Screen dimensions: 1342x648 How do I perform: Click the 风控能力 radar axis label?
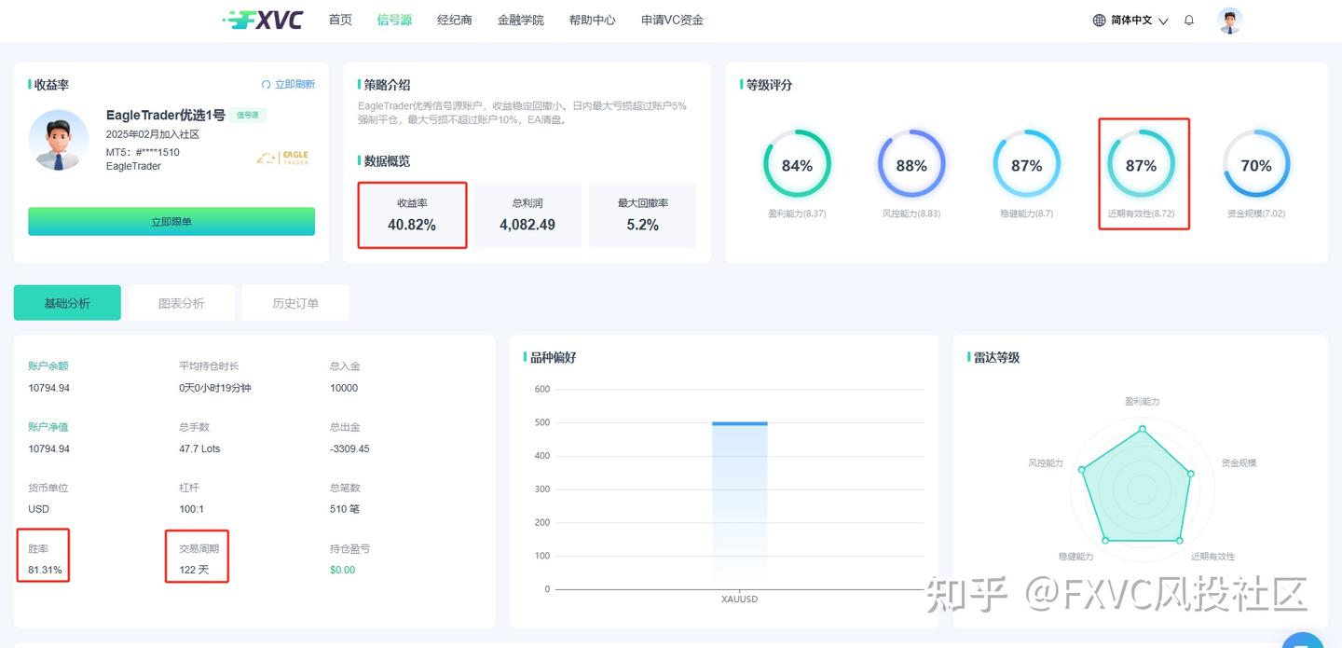pos(1045,462)
